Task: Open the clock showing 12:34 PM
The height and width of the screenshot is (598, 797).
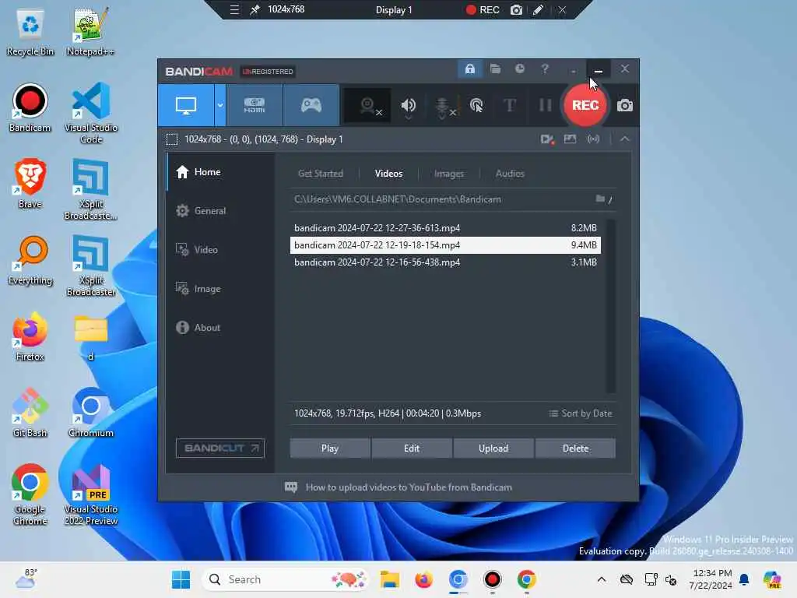Action: point(711,579)
